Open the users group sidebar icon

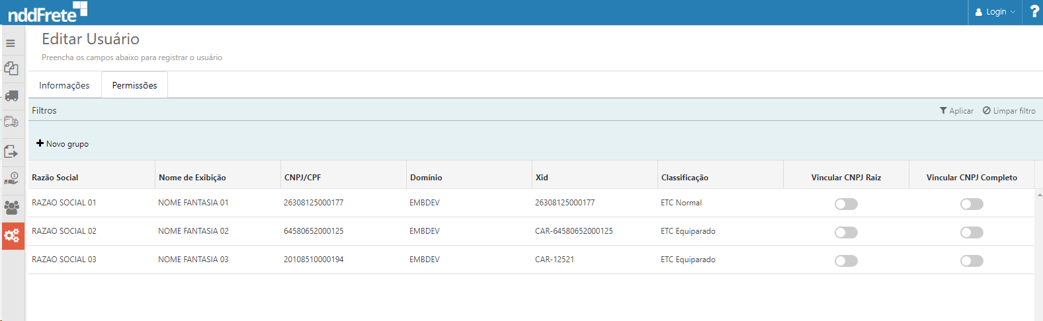coord(11,207)
